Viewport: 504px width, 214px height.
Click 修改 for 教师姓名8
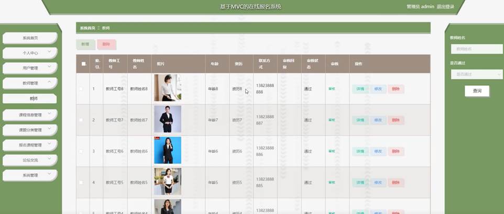click(x=378, y=89)
